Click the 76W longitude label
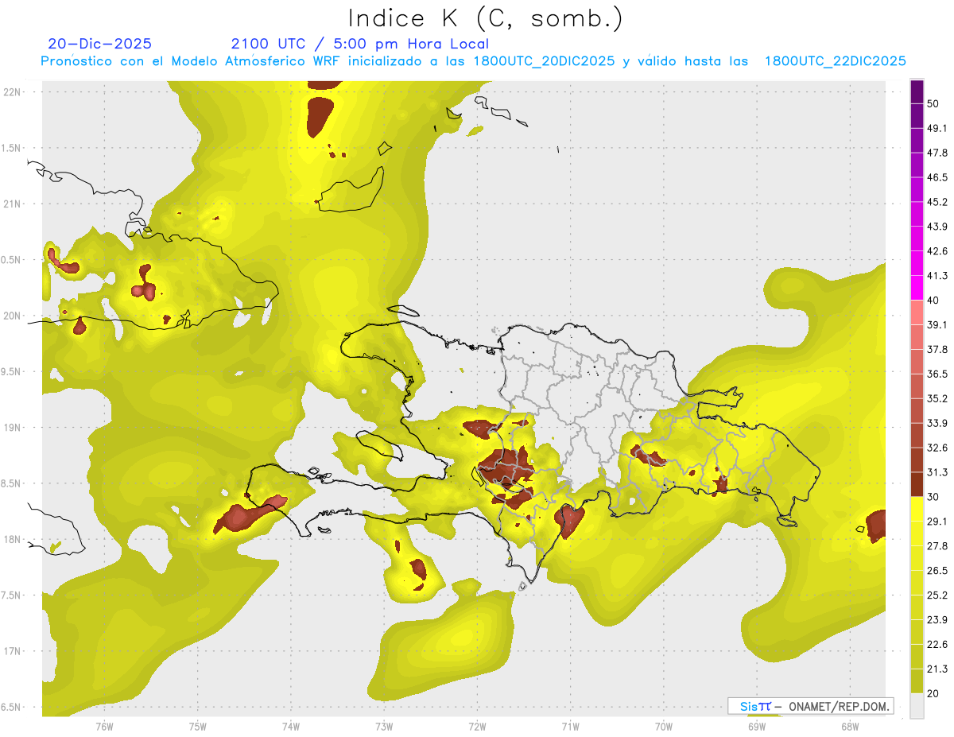Image resolution: width=954 pixels, height=737 pixels. point(104,727)
